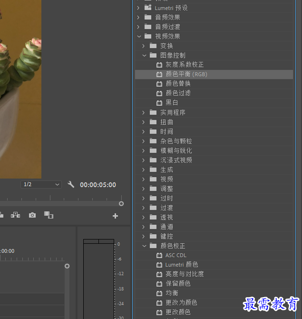Expand the 音频过渡 chevron
The image size is (302, 319).
point(138,27)
